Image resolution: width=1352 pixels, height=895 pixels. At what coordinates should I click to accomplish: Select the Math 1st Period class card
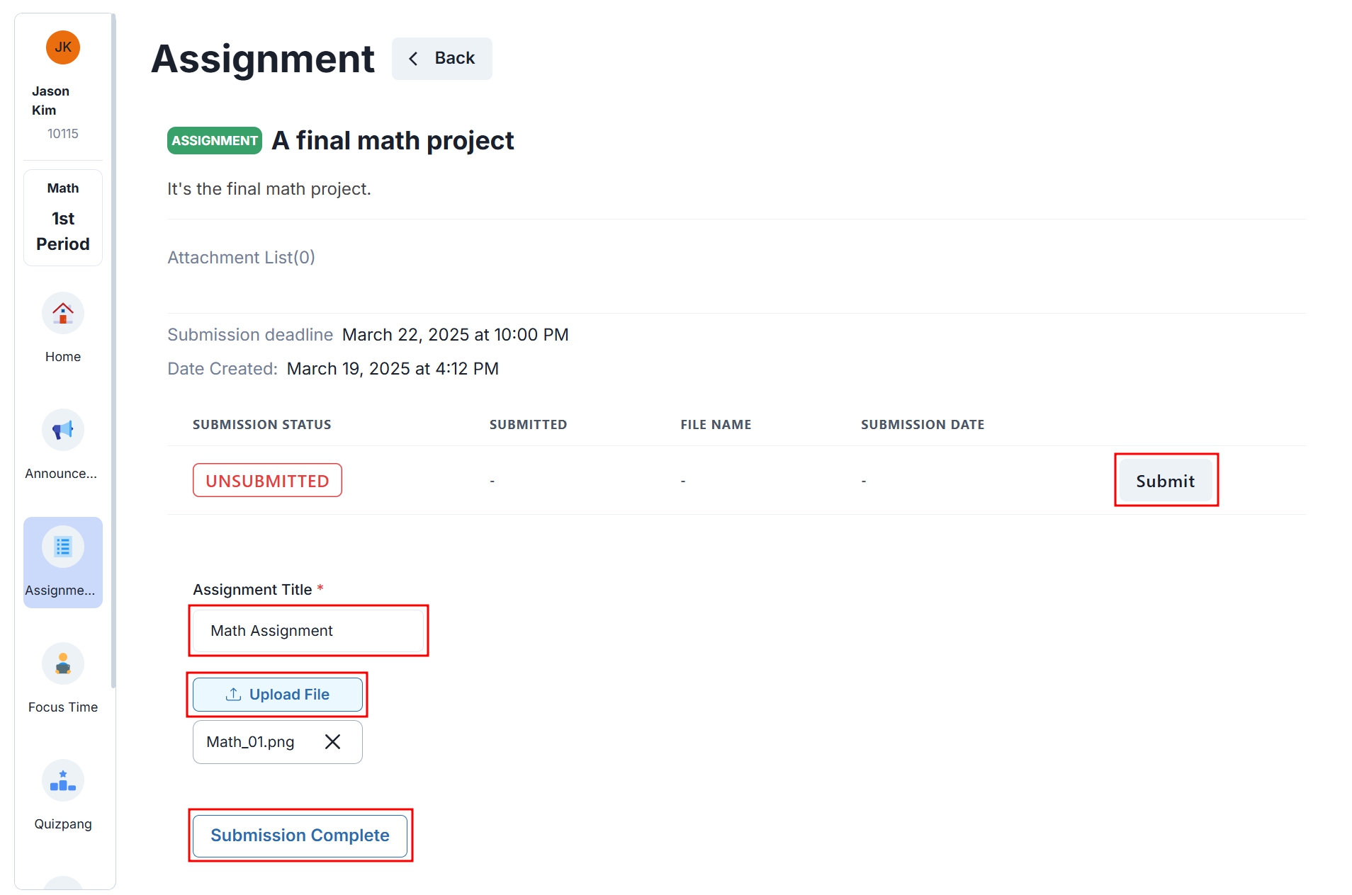click(x=63, y=217)
